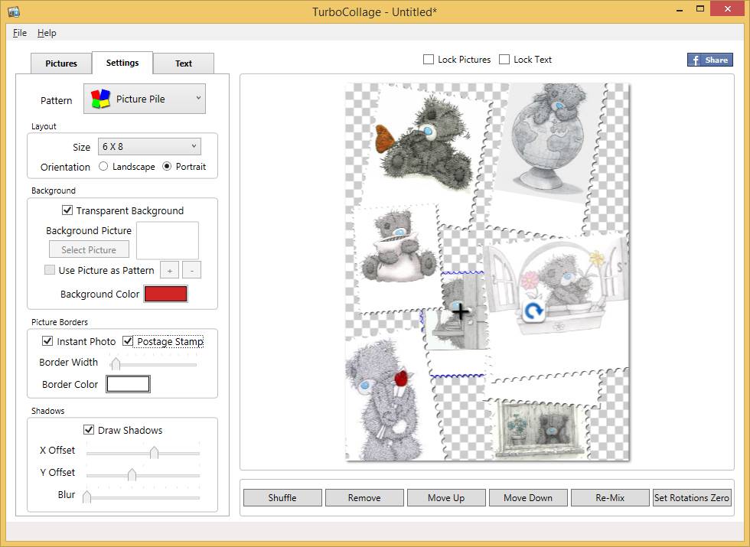Select Portrait orientation
Image resolution: width=750 pixels, height=547 pixels.
coord(167,167)
